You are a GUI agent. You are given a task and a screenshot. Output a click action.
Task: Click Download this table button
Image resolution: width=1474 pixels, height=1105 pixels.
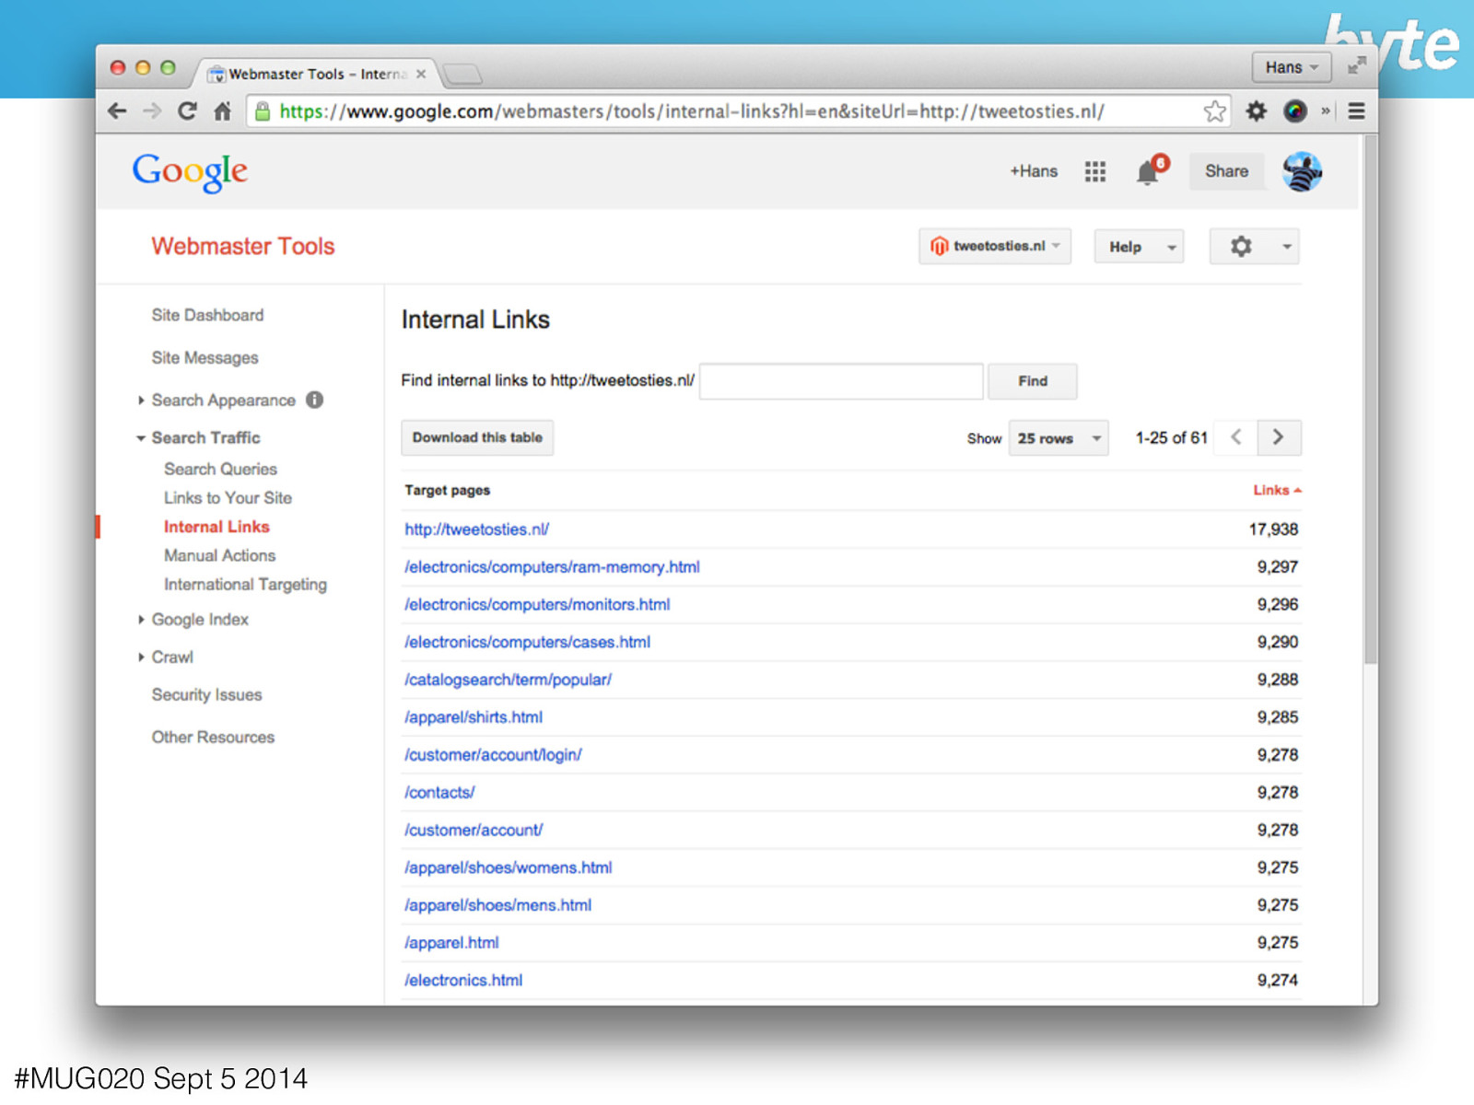tap(477, 437)
